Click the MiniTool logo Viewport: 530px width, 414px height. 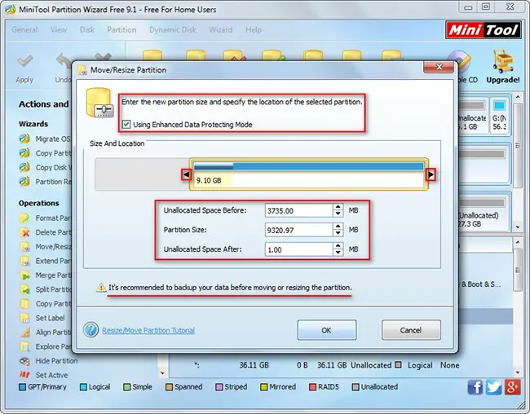tap(483, 30)
